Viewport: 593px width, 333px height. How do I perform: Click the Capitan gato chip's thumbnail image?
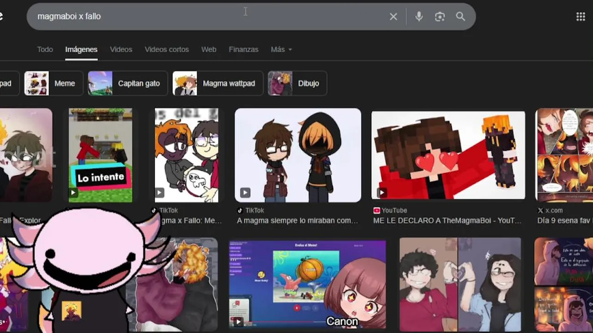100,83
